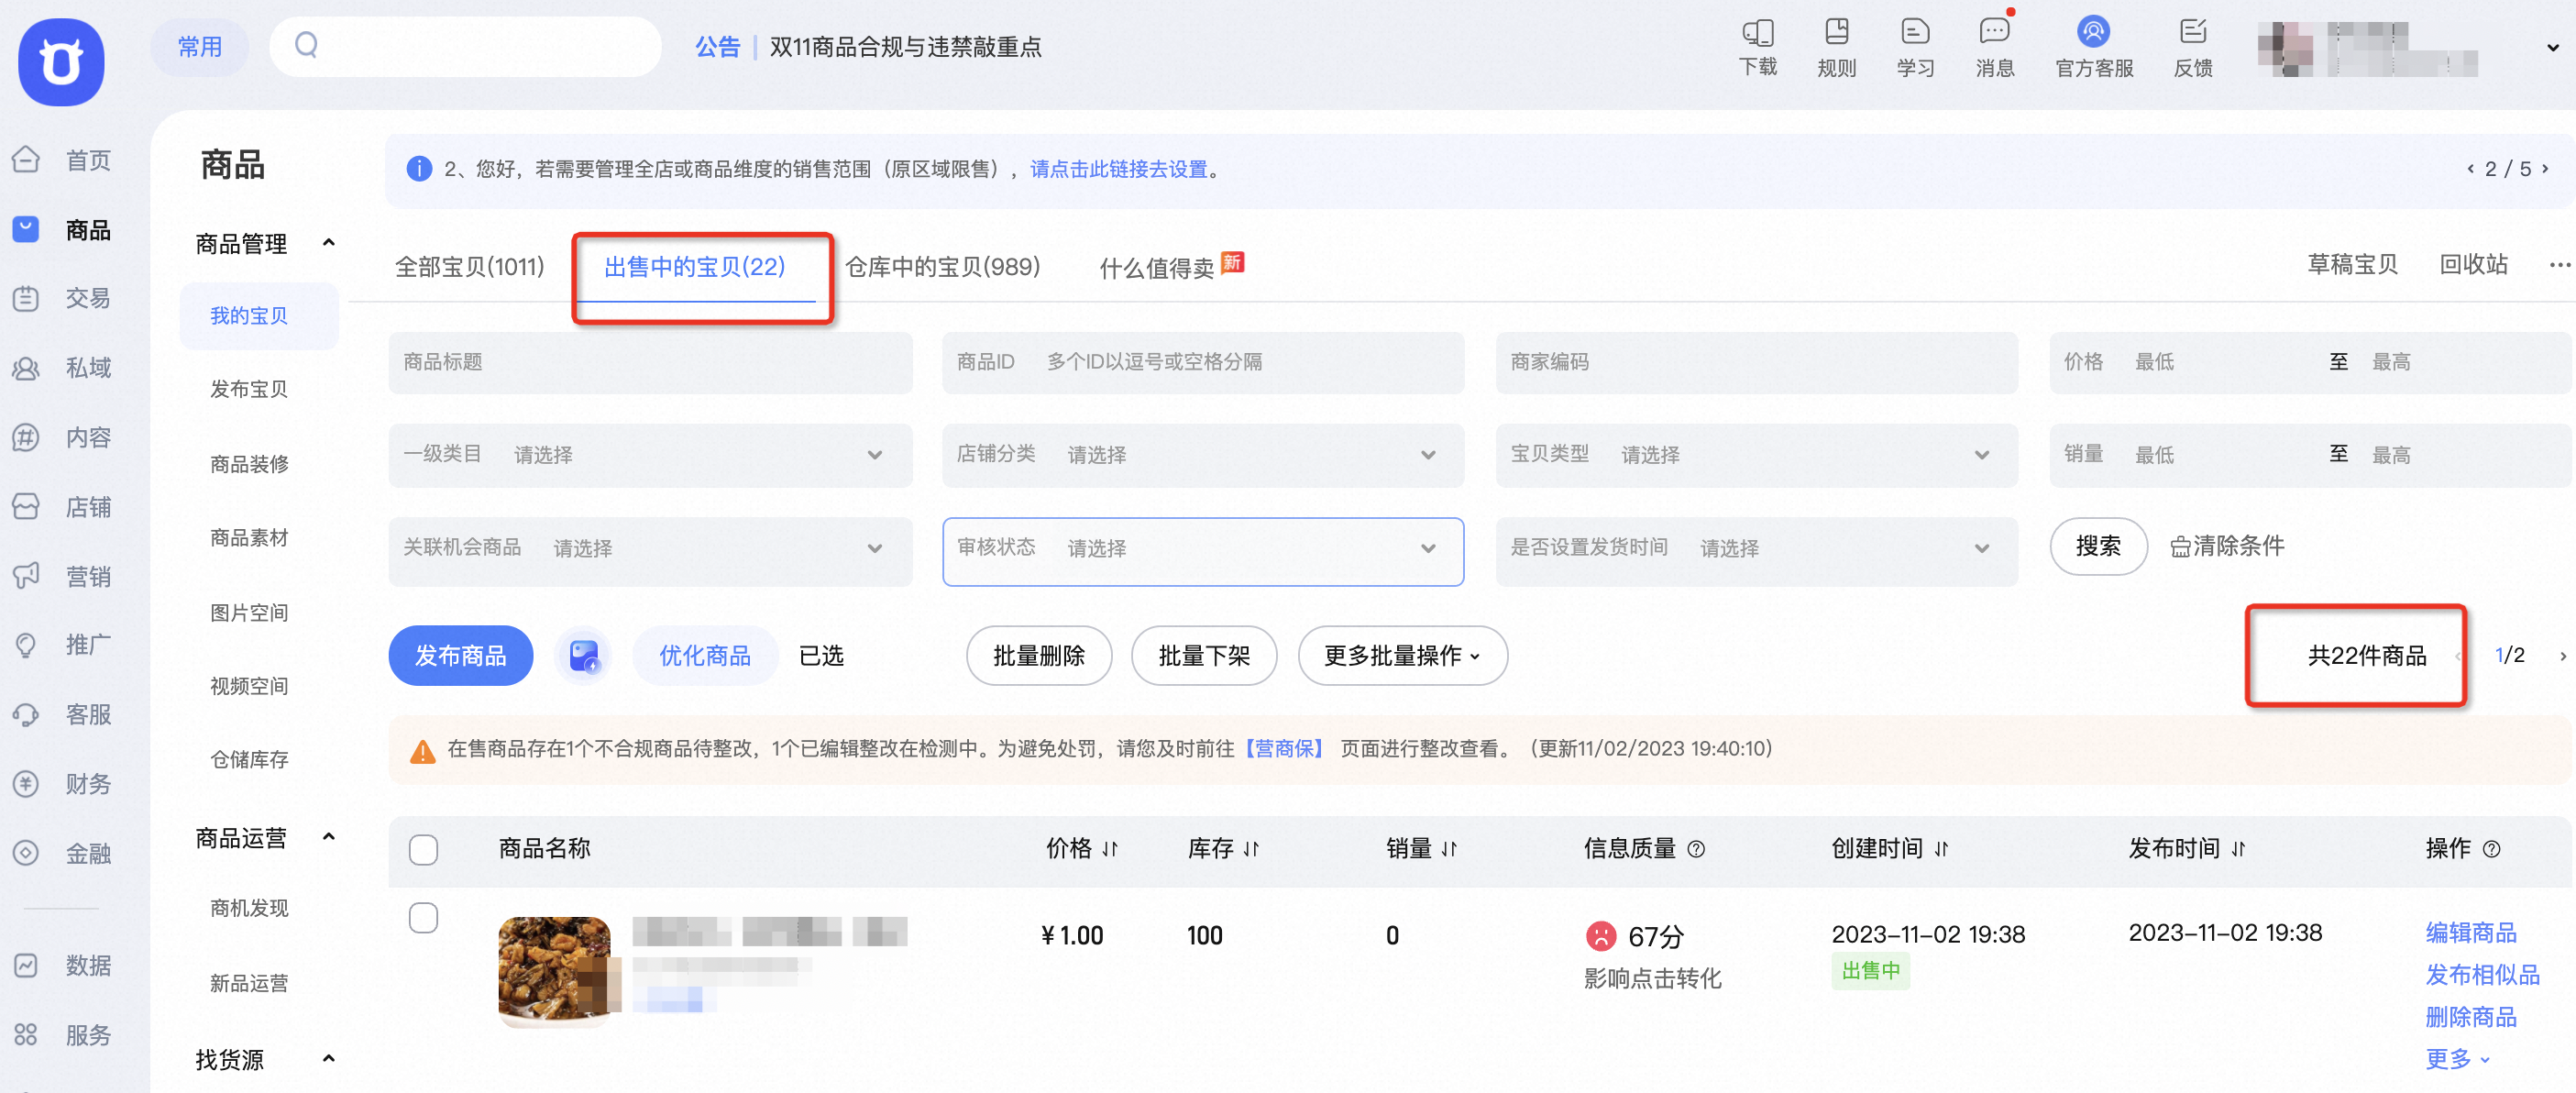Open 推广 promotion in sidebar
Viewport: 2576px width, 1093px height.
(x=62, y=645)
